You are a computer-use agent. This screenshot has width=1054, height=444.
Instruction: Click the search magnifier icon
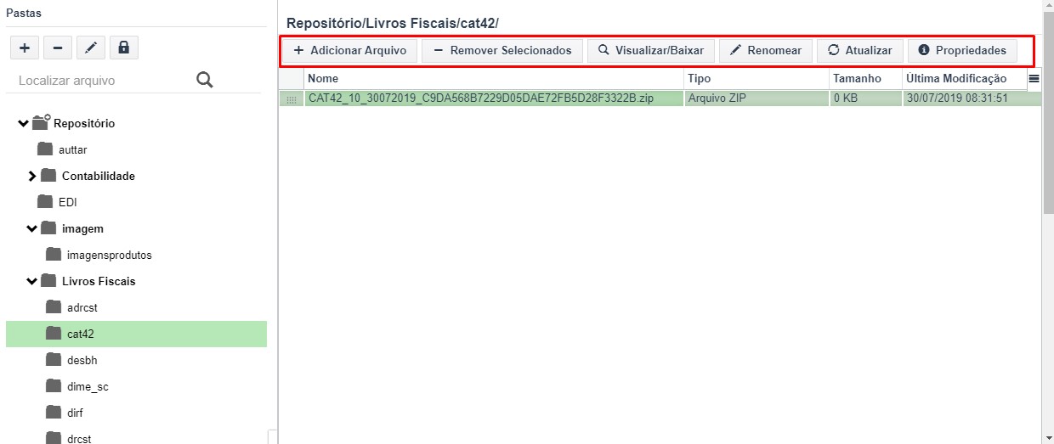(205, 80)
